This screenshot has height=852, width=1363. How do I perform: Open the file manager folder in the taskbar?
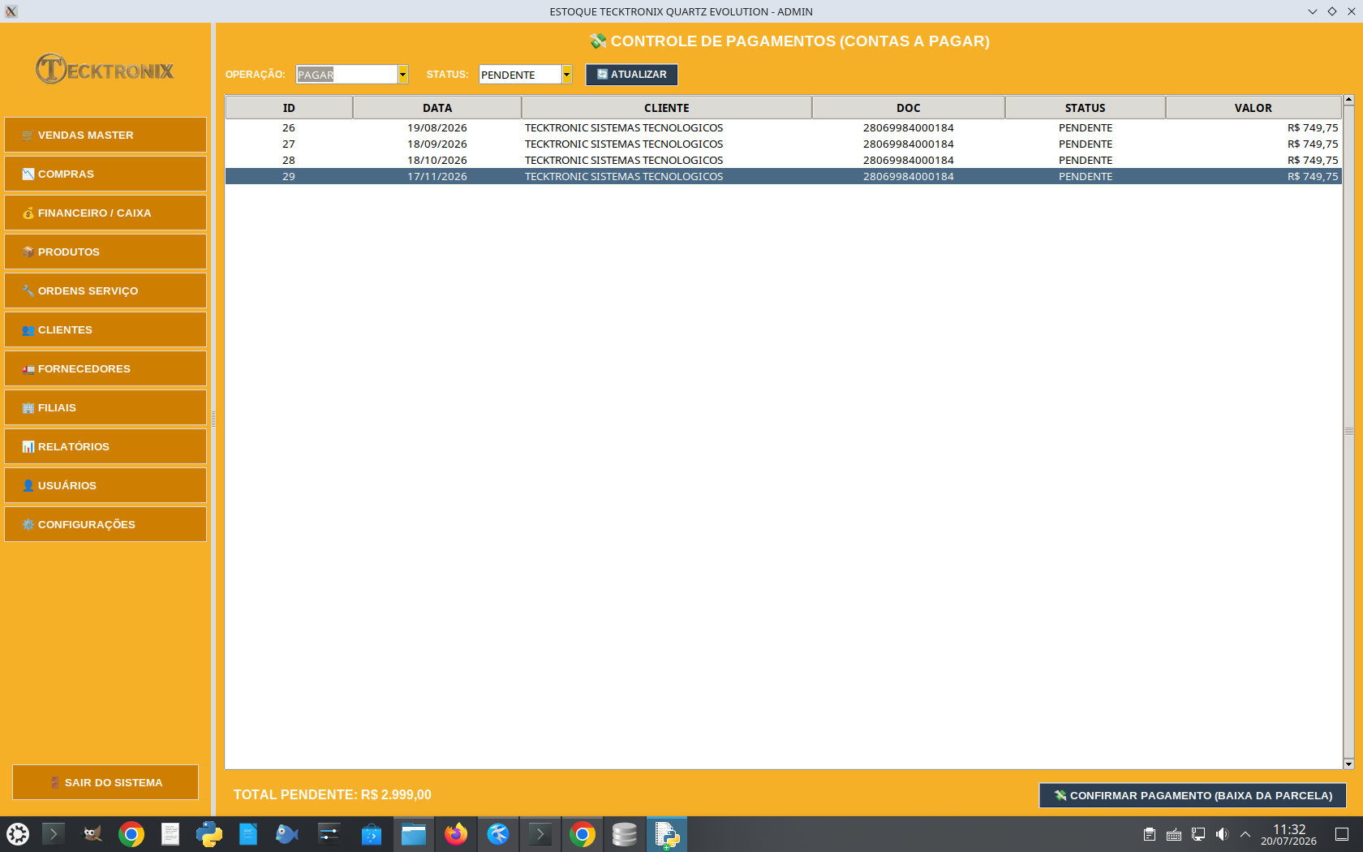click(x=414, y=834)
